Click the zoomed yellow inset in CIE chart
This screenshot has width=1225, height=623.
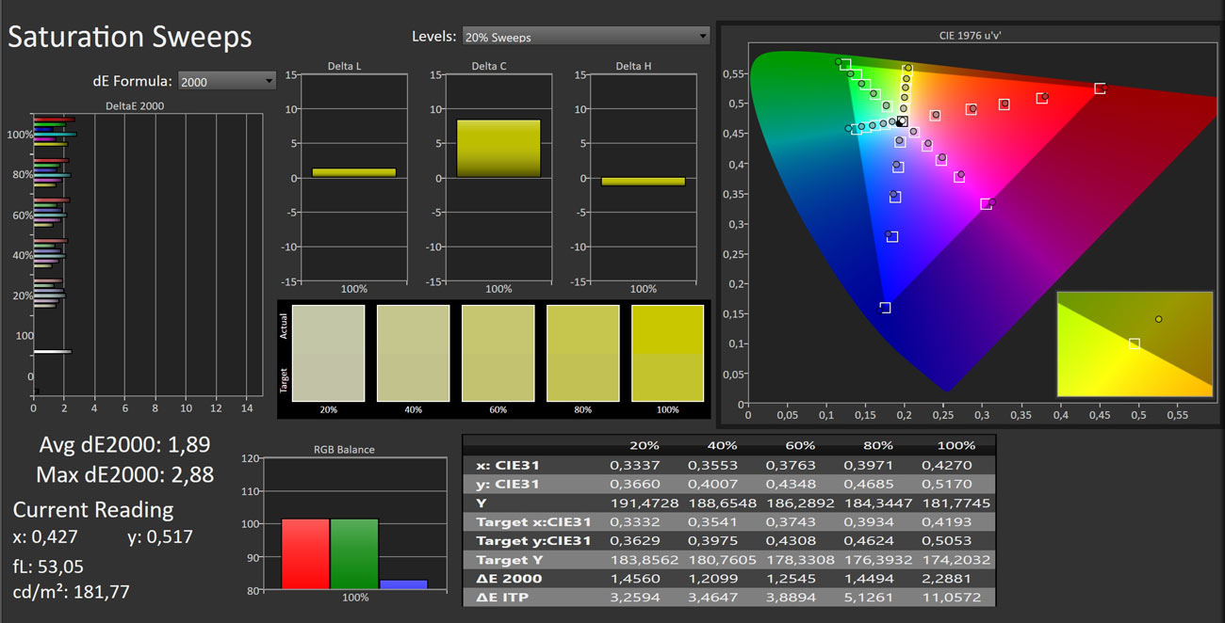click(x=1135, y=343)
